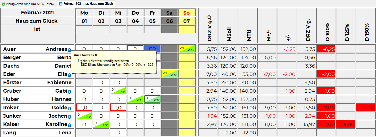Image resolution: width=376 pixels, height=137 pixels.
Task: Select info icon next to Imker Isolde
Action: tap(69, 109)
